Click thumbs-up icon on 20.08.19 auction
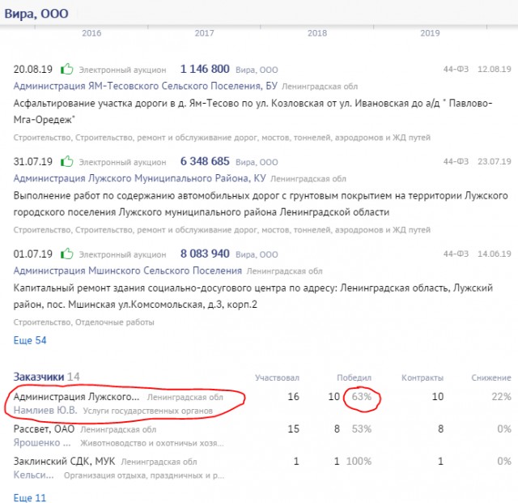518x503 pixels. point(66,69)
